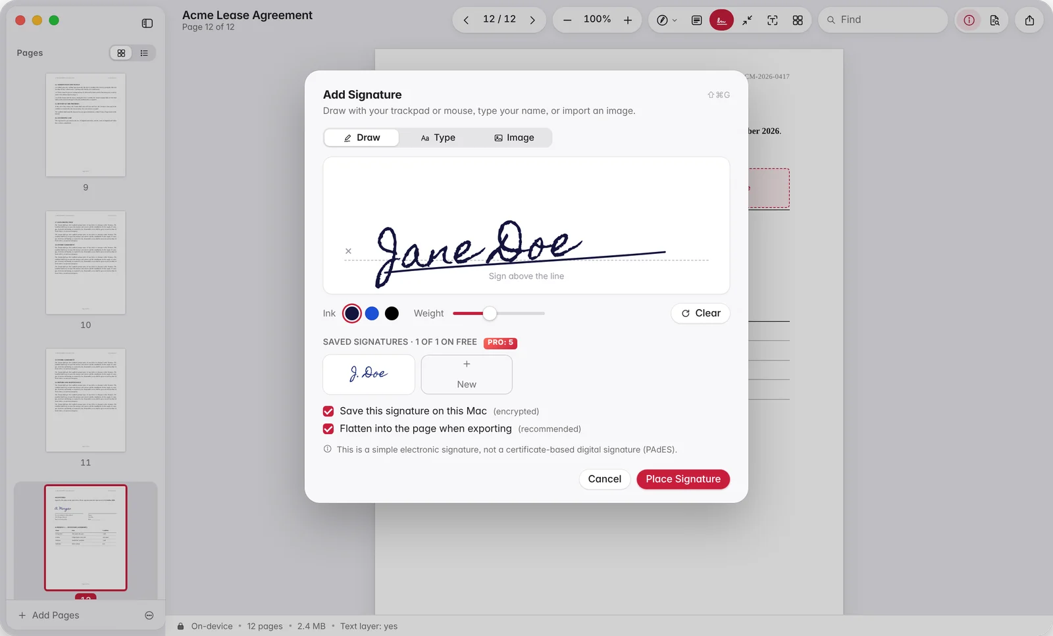Select the Draw tab

[361, 137]
